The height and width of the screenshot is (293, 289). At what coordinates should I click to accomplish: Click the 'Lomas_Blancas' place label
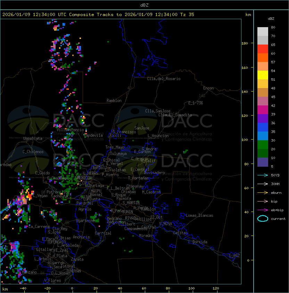[x=199, y=215]
